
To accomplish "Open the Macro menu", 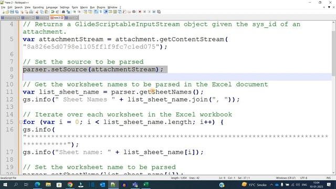I will coord(84,7).
